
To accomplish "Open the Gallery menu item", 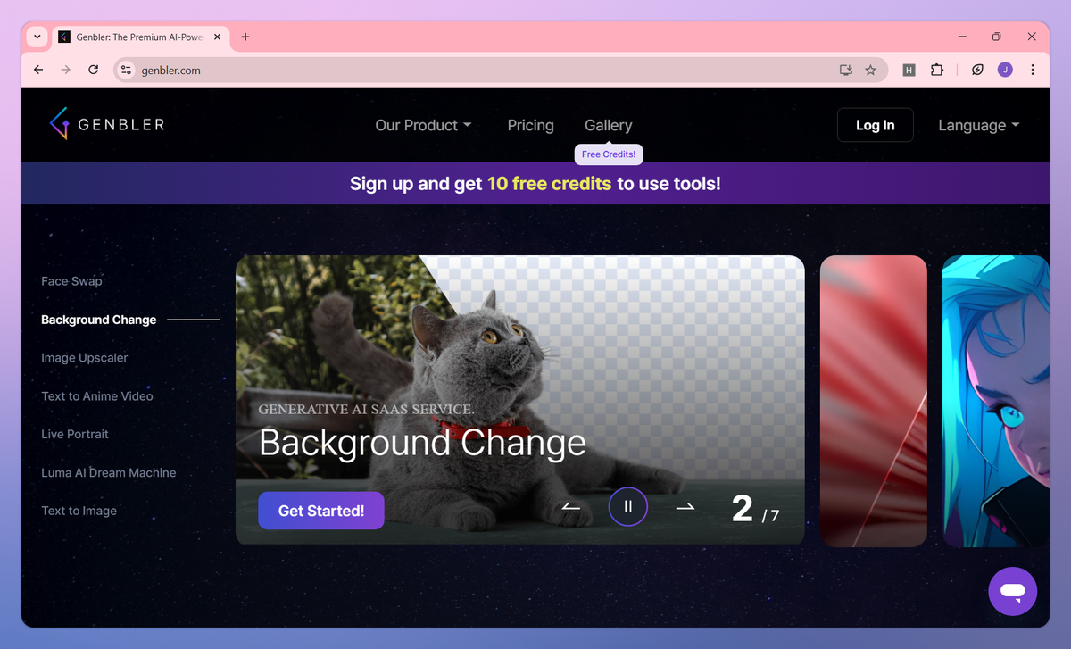I will [608, 125].
